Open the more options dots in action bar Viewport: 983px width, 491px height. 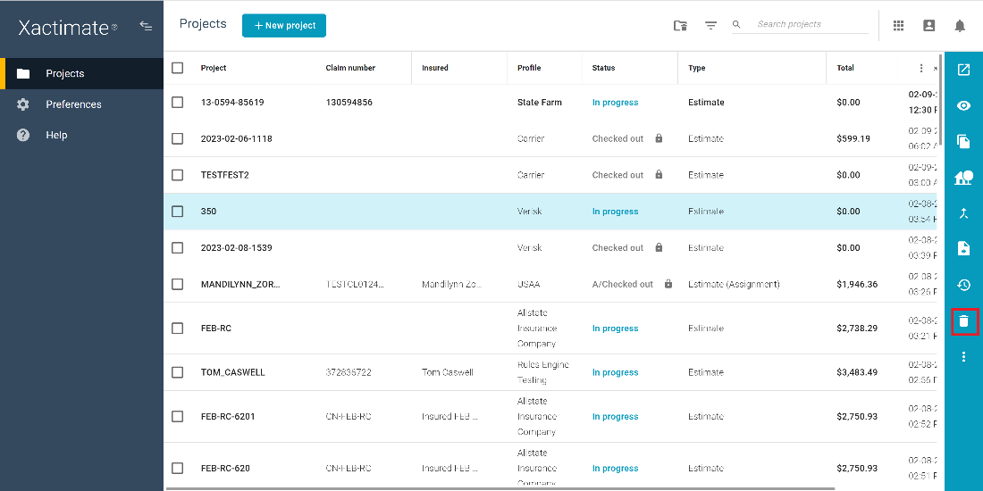coord(963,357)
